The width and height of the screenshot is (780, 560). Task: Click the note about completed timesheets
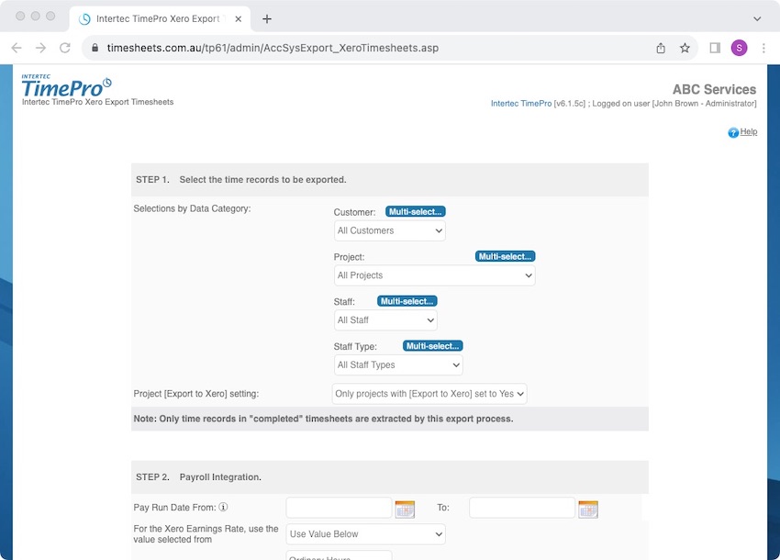point(323,419)
